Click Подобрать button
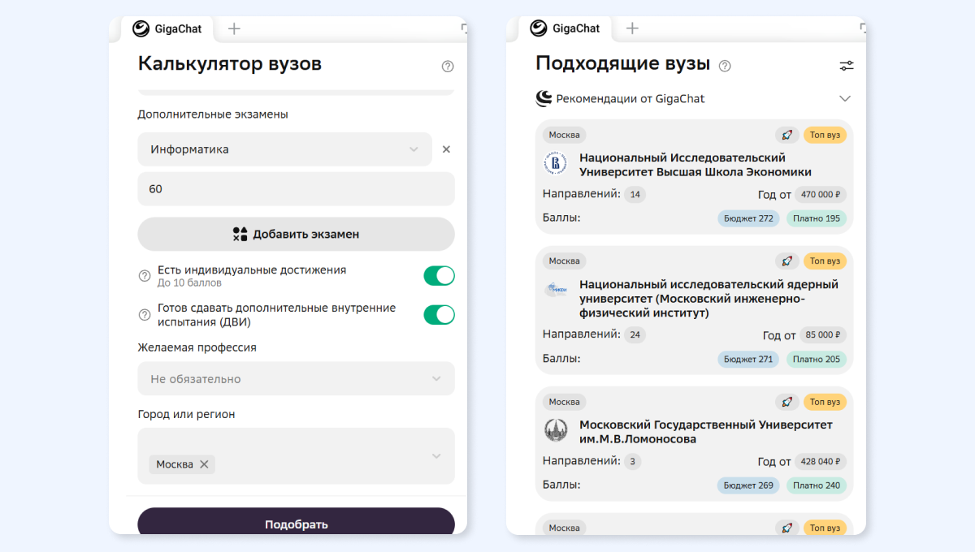This screenshot has width=975, height=552. pos(296,522)
